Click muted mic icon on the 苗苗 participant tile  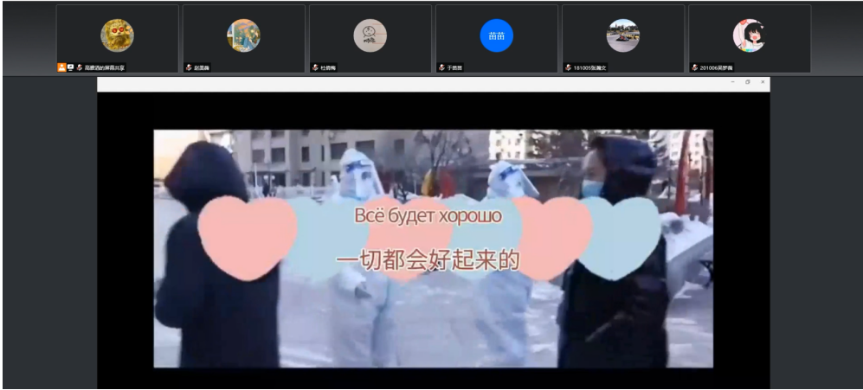441,67
